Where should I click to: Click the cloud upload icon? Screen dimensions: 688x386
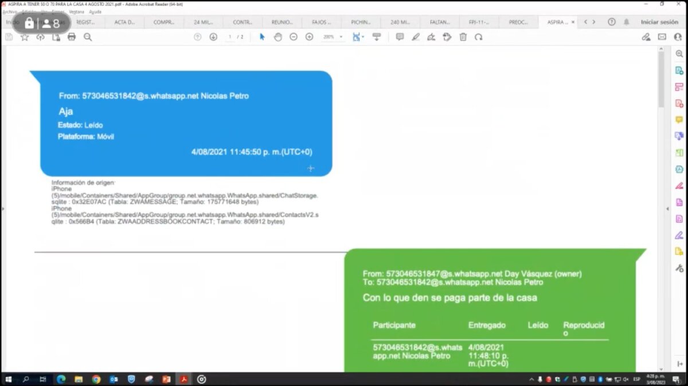[40, 37]
